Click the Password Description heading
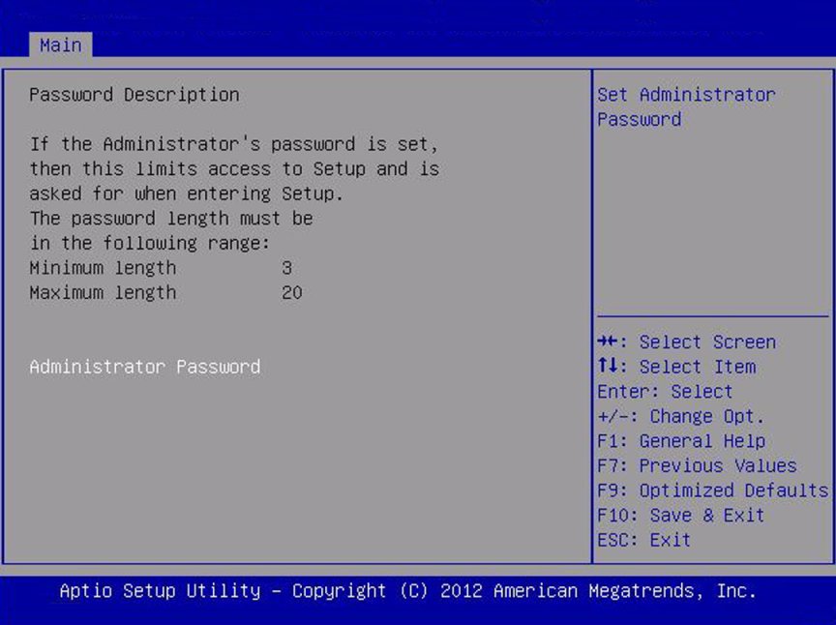 (134, 95)
